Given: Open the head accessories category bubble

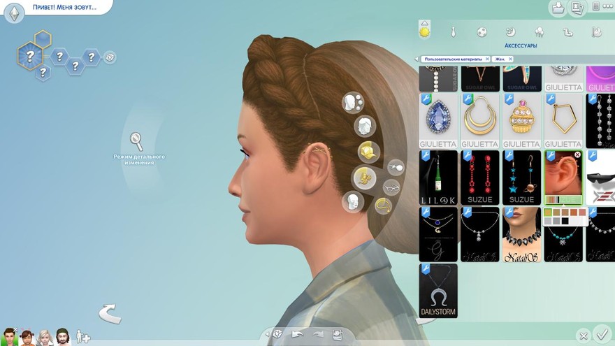Looking at the screenshot, I should (x=364, y=178).
